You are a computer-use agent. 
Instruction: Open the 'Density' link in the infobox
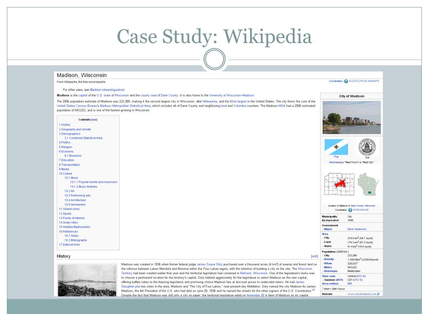point(329,259)
